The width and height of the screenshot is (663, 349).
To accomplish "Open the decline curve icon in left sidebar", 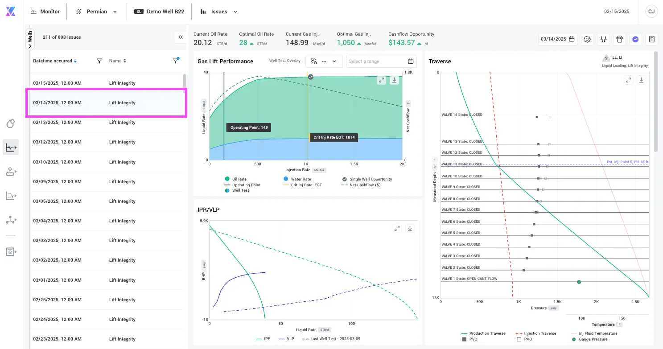I will [x=11, y=196].
